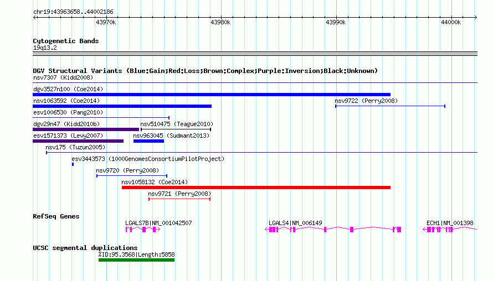Click the 'LGALS4|NM_006149' gene label
The image size is (493, 281).
coord(295,223)
